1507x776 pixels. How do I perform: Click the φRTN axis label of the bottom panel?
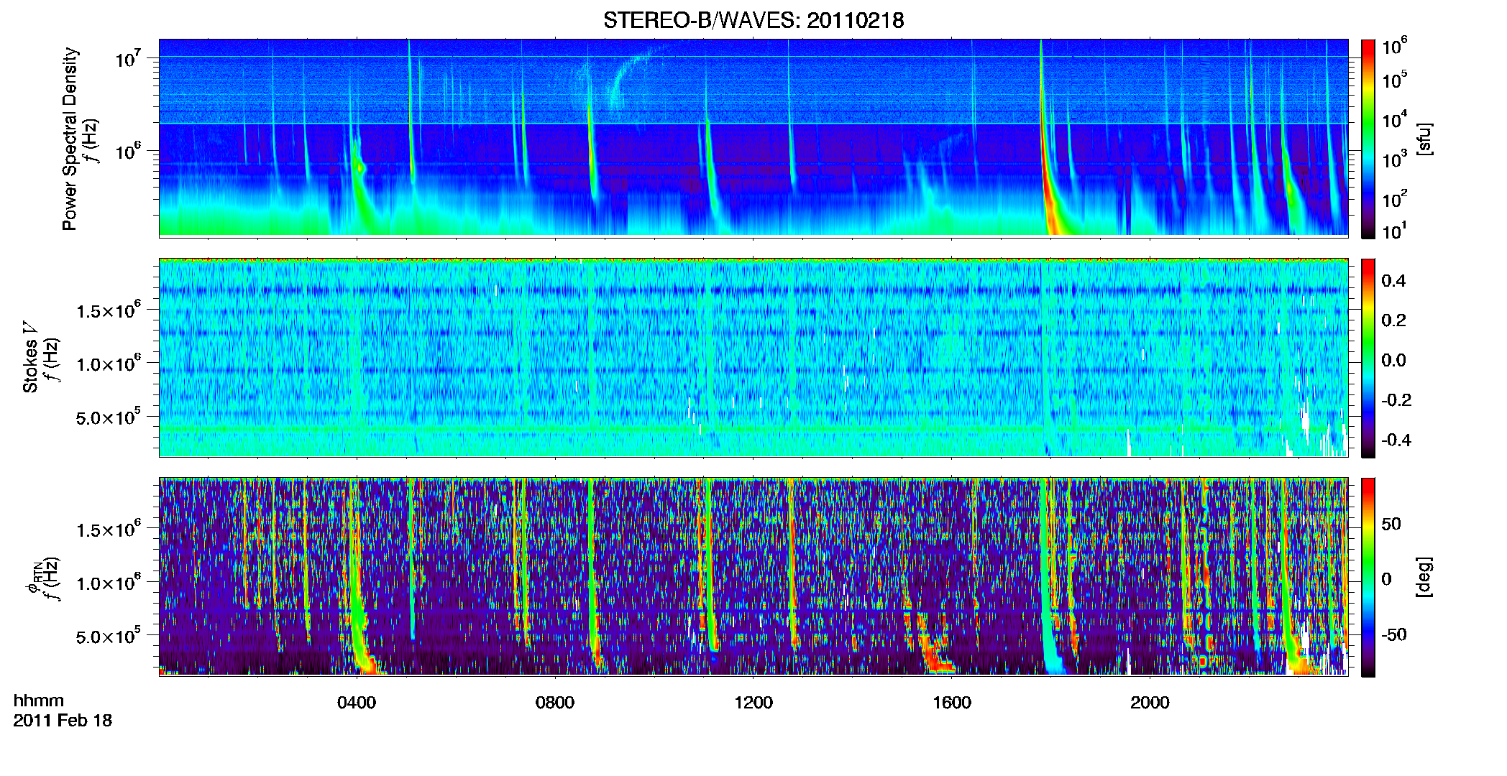click(33, 577)
